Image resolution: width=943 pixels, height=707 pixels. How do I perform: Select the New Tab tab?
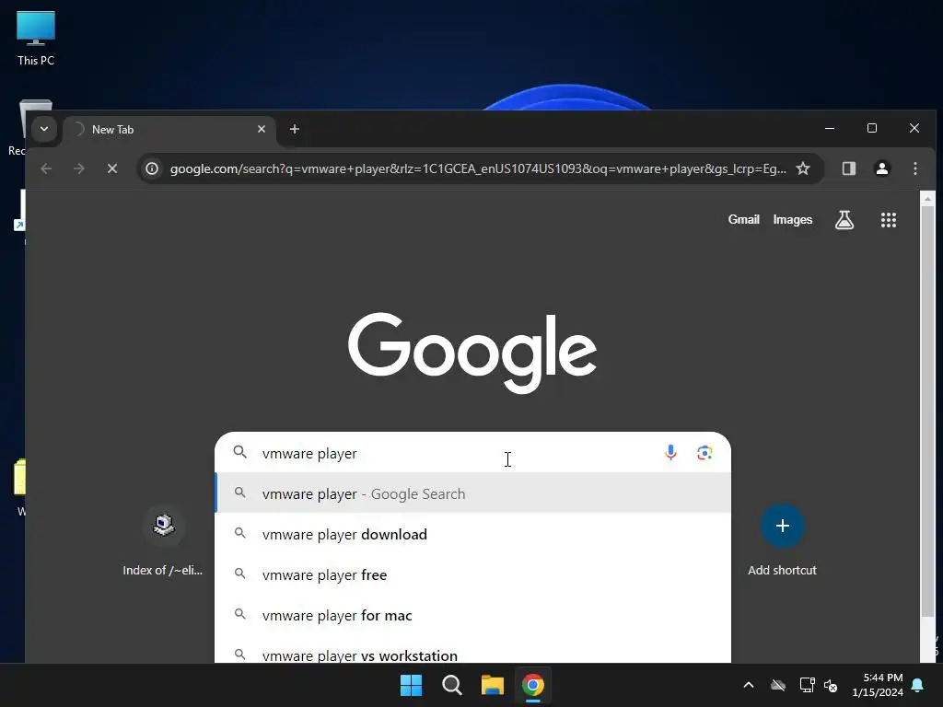click(169, 130)
